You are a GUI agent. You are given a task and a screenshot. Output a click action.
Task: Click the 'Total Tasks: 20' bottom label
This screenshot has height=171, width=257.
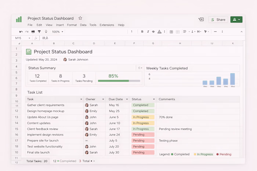37,161
